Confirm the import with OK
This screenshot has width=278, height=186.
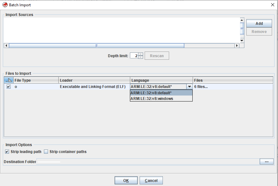[x=126, y=180]
